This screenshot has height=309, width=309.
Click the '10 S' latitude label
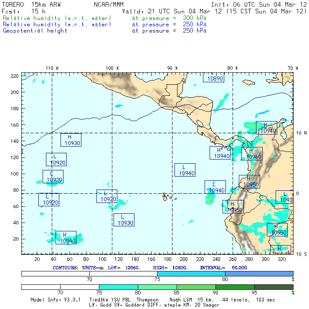click(301, 254)
